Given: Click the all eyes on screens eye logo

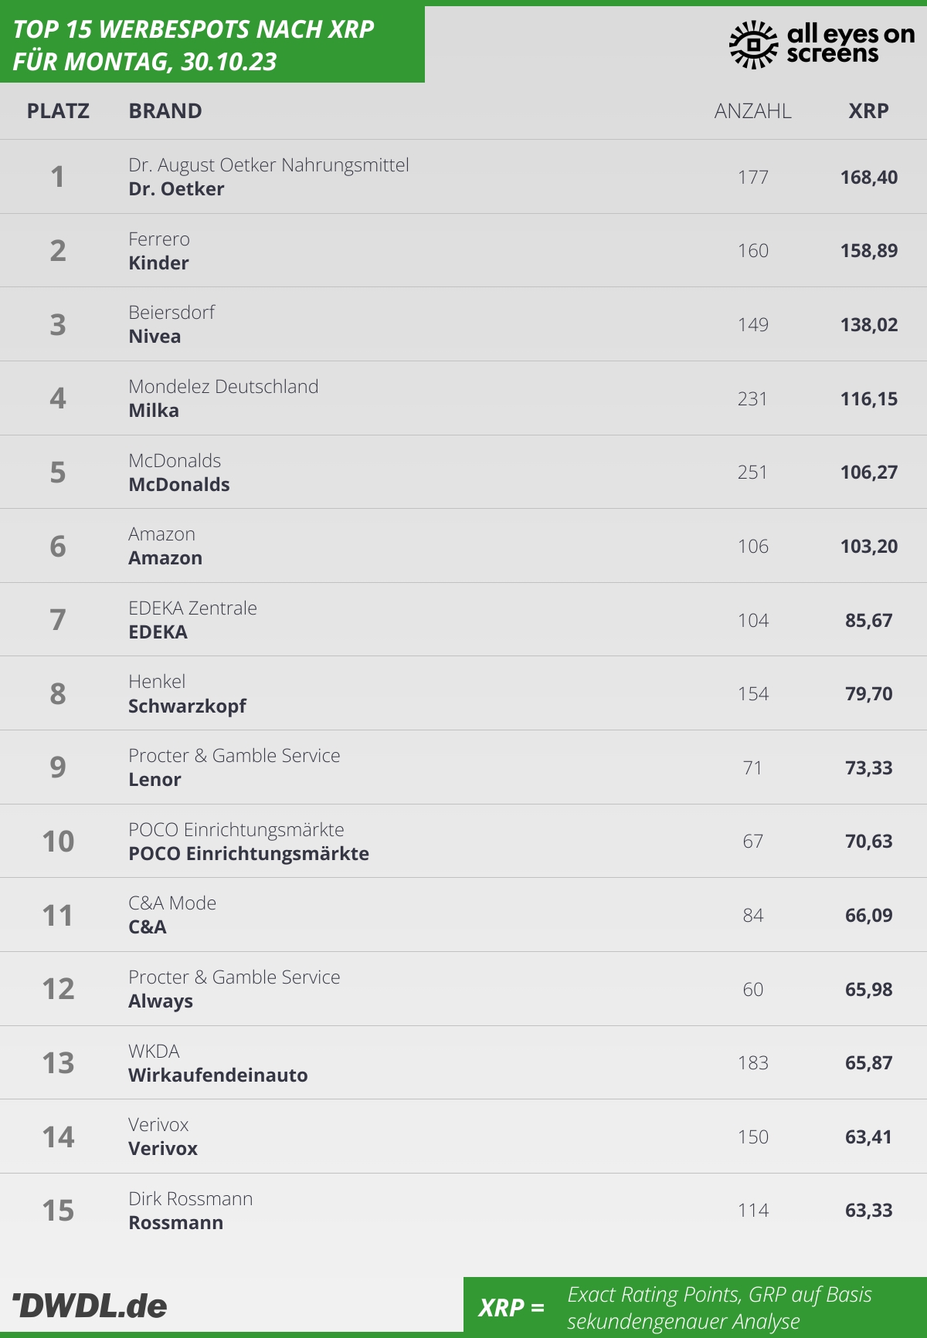Looking at the screenshot, I should pos(752,44).
